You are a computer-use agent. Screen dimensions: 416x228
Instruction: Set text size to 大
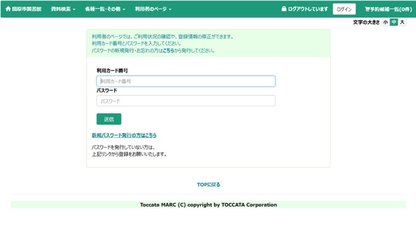[402, 22]
